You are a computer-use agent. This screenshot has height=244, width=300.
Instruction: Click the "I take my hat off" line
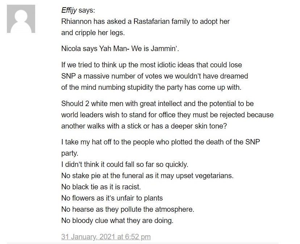point(161,142)
